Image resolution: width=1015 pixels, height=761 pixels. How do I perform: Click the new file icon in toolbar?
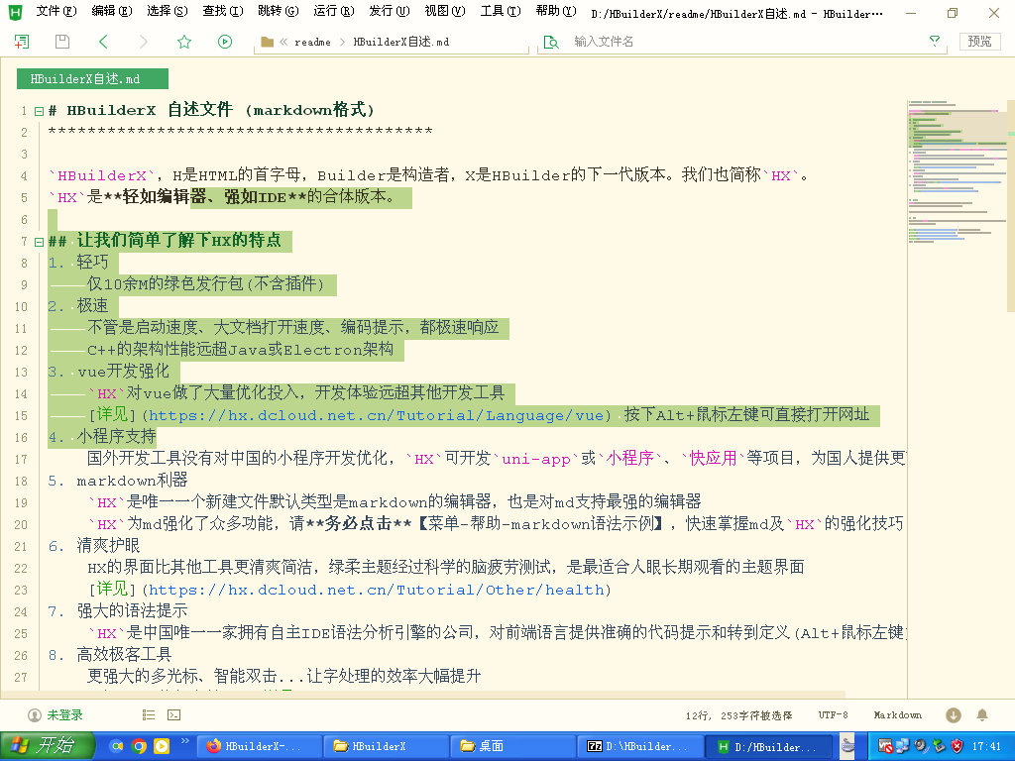21,42
